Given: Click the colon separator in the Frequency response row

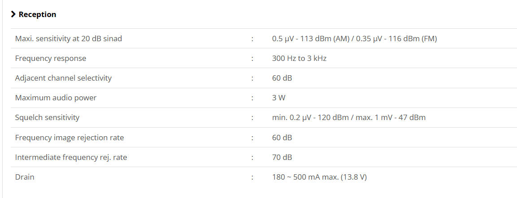Looking at the screenshot, I should click(252, 58).
